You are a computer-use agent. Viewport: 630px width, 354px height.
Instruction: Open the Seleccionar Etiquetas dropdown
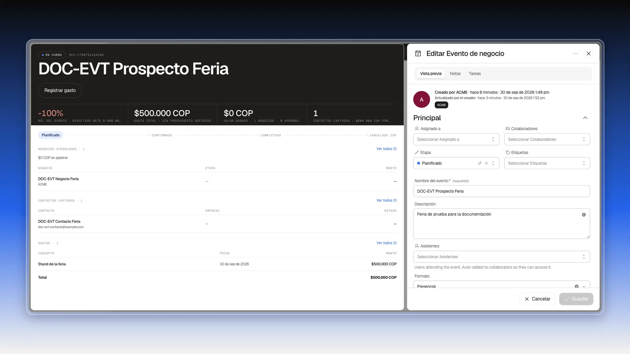point(547,163)
